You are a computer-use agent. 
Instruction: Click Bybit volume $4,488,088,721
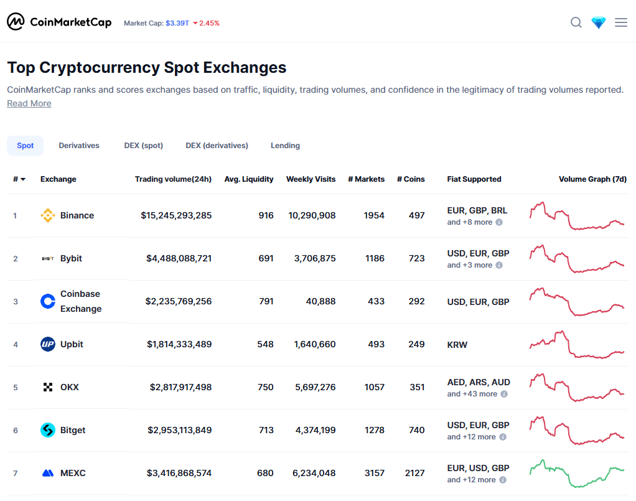179,258
